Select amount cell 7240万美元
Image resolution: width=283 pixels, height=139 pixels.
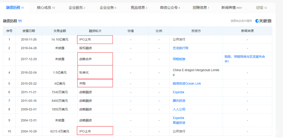point(60,92)
